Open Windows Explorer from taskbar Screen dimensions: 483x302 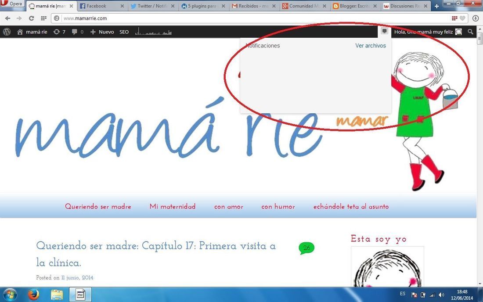tap(57, 295)
